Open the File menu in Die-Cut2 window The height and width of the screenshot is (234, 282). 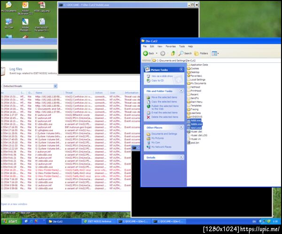click(x=145, y=46)
